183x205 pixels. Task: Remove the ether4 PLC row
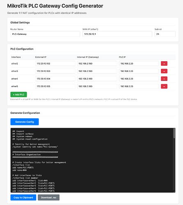pos(164,79)
